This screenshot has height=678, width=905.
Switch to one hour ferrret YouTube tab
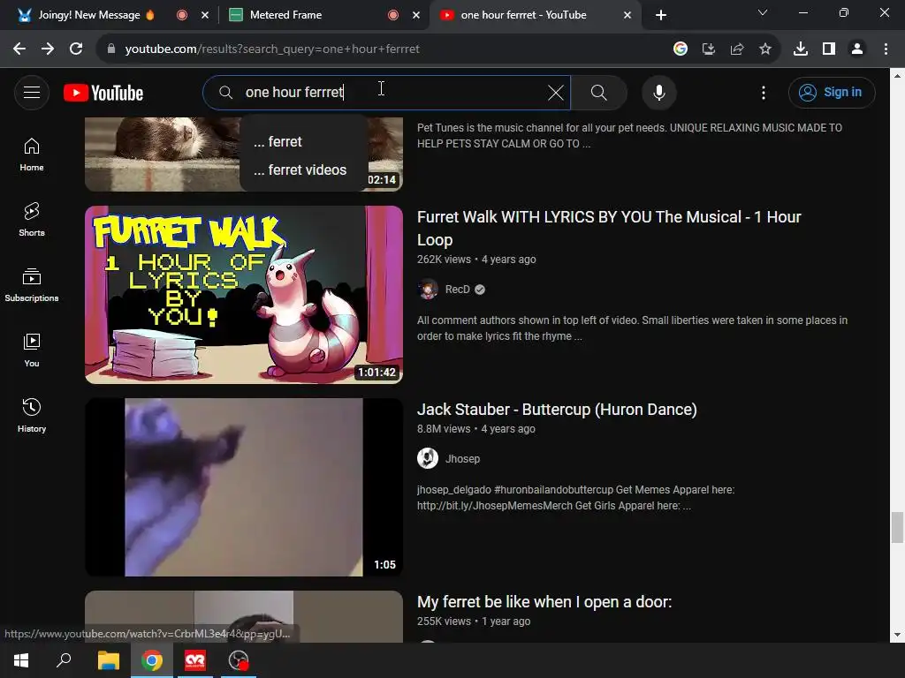[522, 15]
